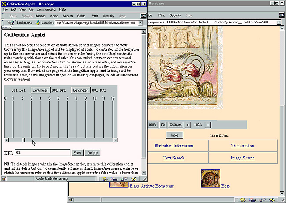Open the View menu

click(23, 9)
